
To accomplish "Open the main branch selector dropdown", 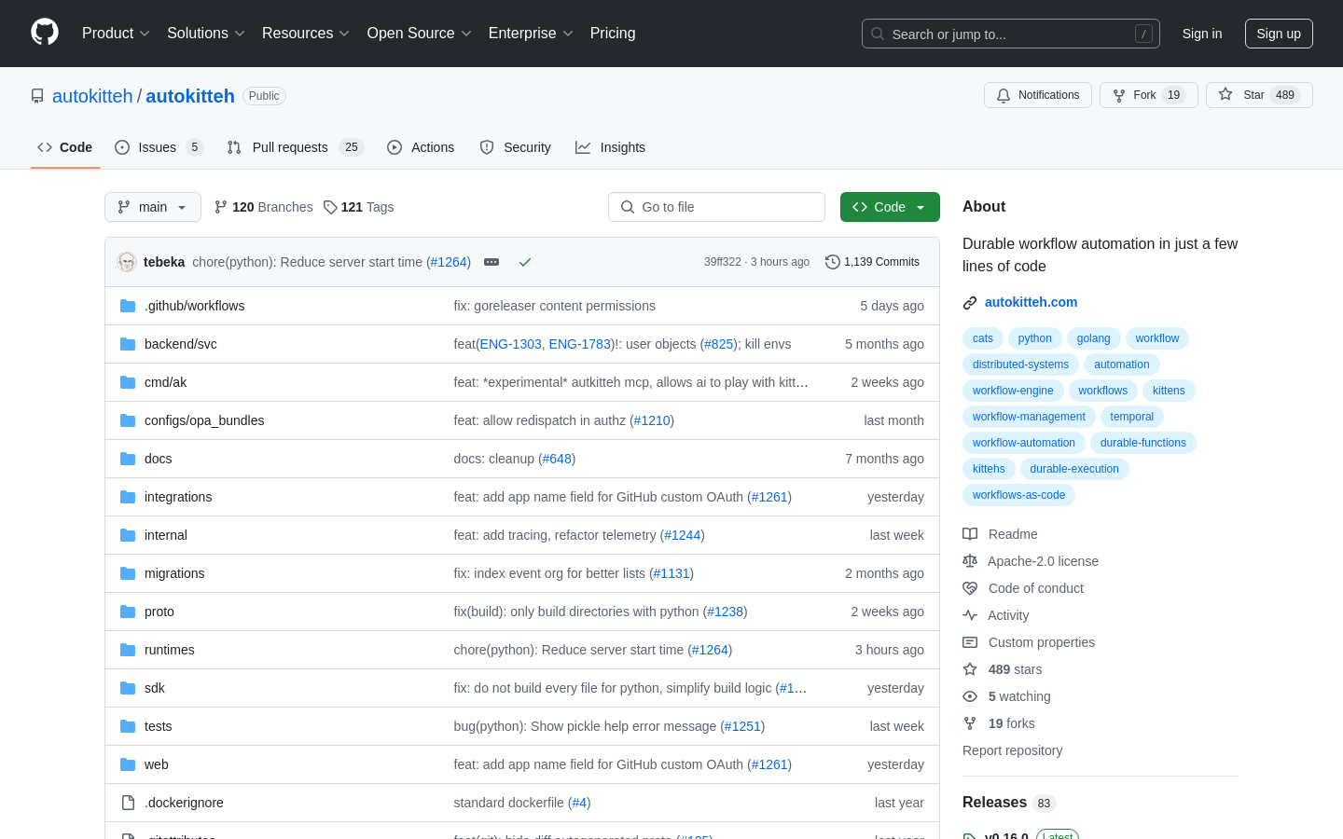I will 153,207.
